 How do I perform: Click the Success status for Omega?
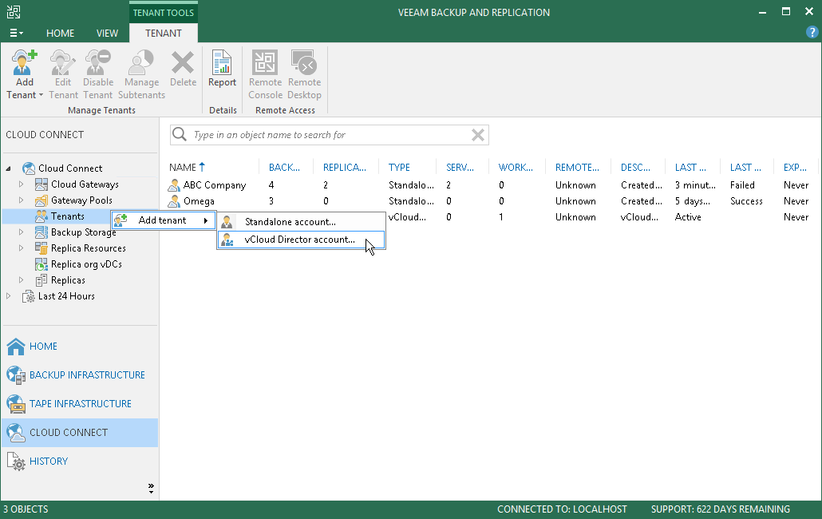pyautogui.click(x=746, y=201)
